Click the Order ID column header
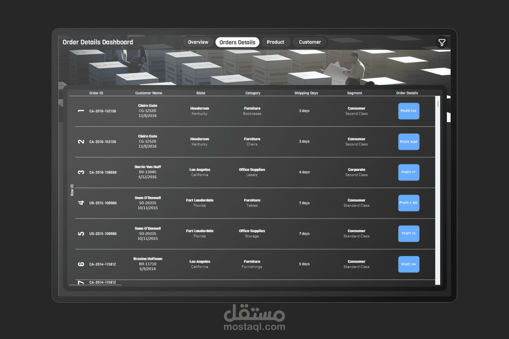The width and height of the screenshot is (509, 339). (96, 93)
